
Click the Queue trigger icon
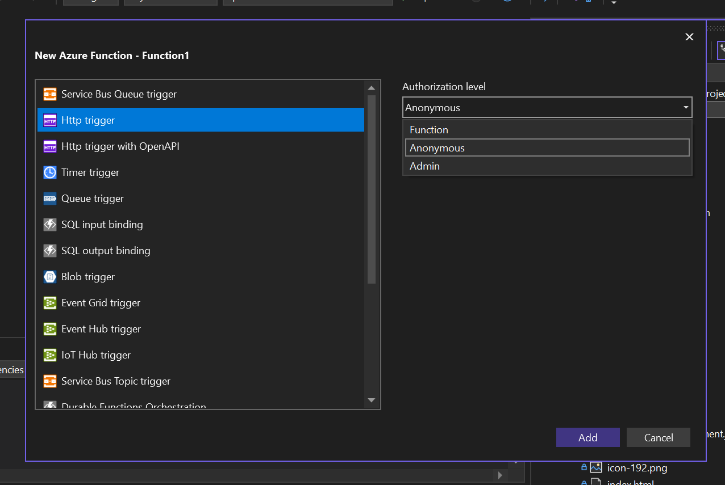[x=49, y=198]
